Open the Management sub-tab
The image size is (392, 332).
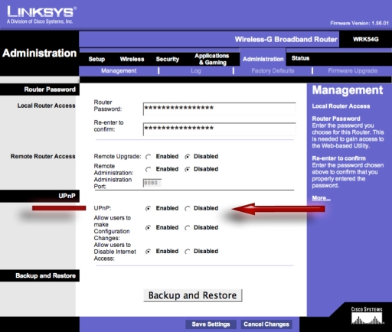(119, 70)
